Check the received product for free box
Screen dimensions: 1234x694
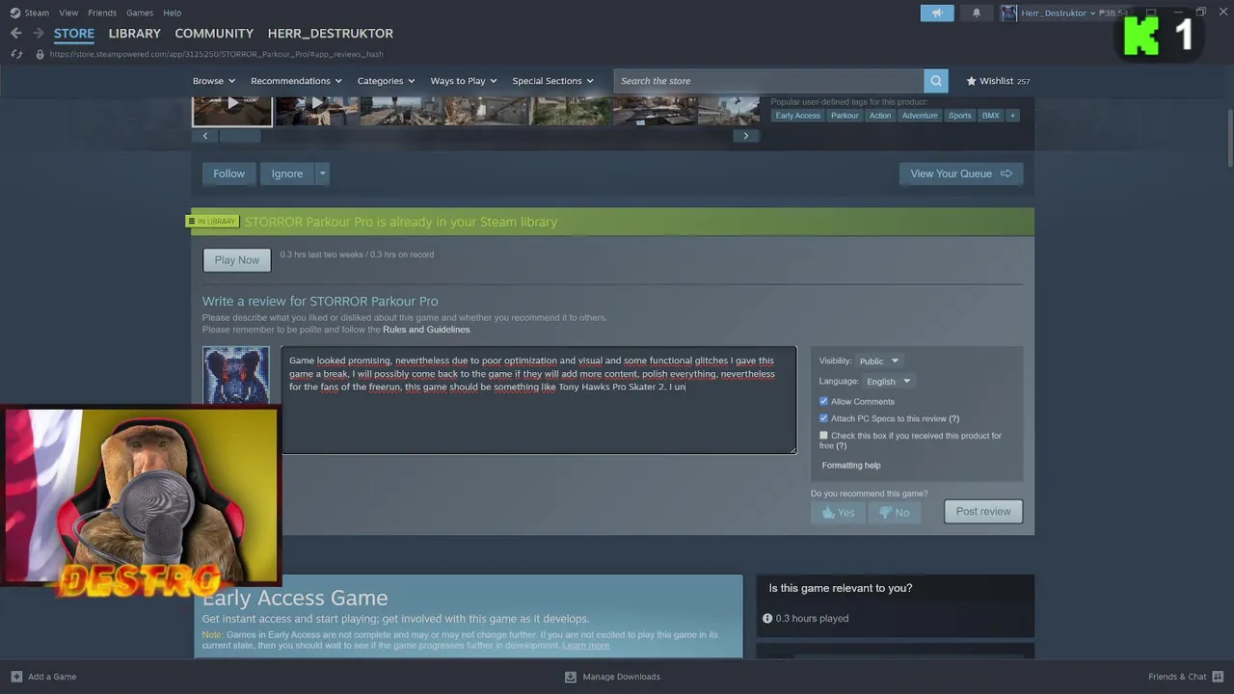click(823, 436)
